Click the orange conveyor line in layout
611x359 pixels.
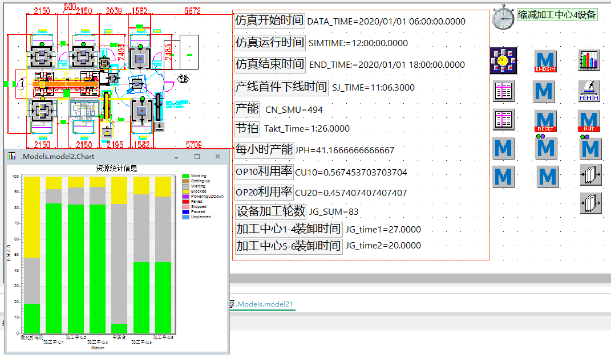[x=63, y=84]
